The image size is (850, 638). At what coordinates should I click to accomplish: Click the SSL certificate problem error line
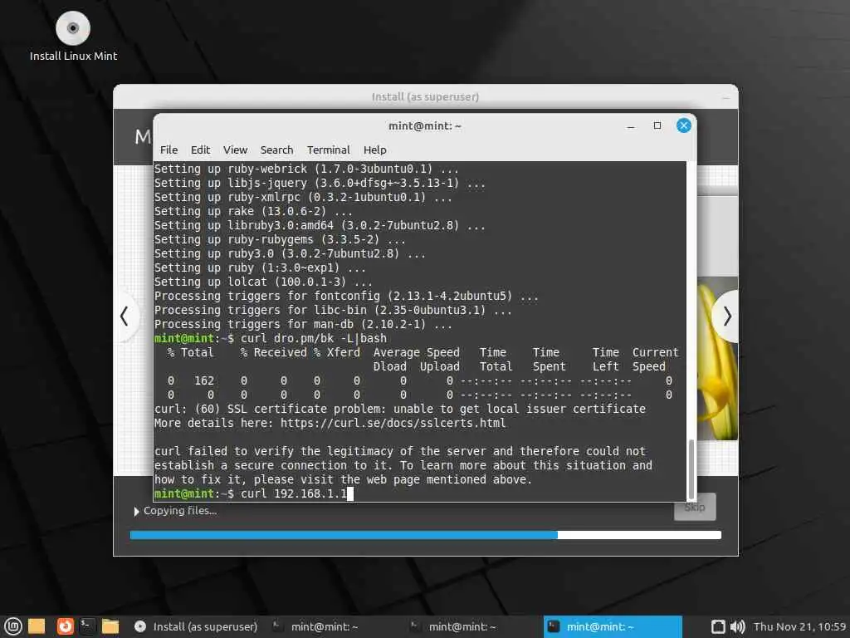coord(399,409)
